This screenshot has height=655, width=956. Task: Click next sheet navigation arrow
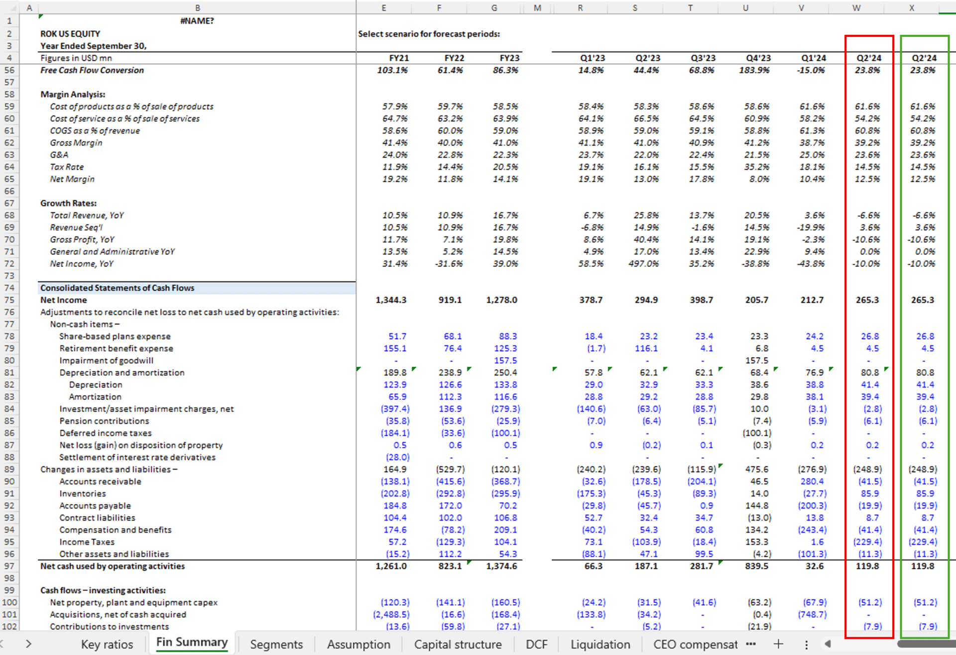coord(28,644)
